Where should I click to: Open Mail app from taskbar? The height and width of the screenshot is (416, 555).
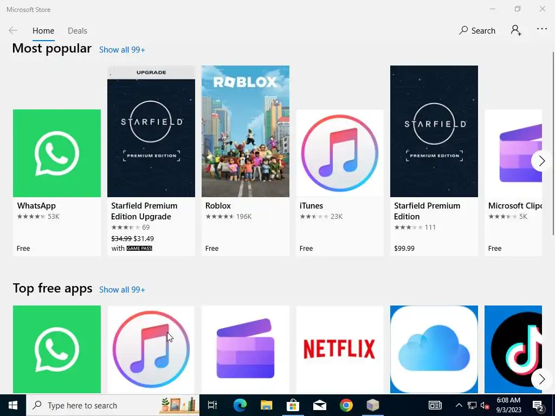320,405
